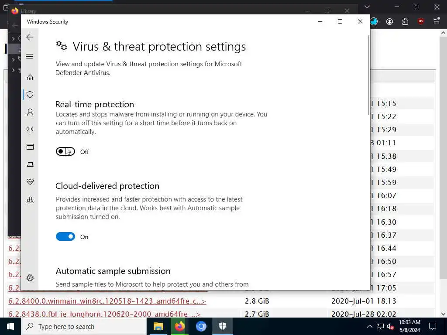Click the blue circular toolbar icon in Firefox
Viewport: 447px width, 335px height.
(x=374, y=21)
